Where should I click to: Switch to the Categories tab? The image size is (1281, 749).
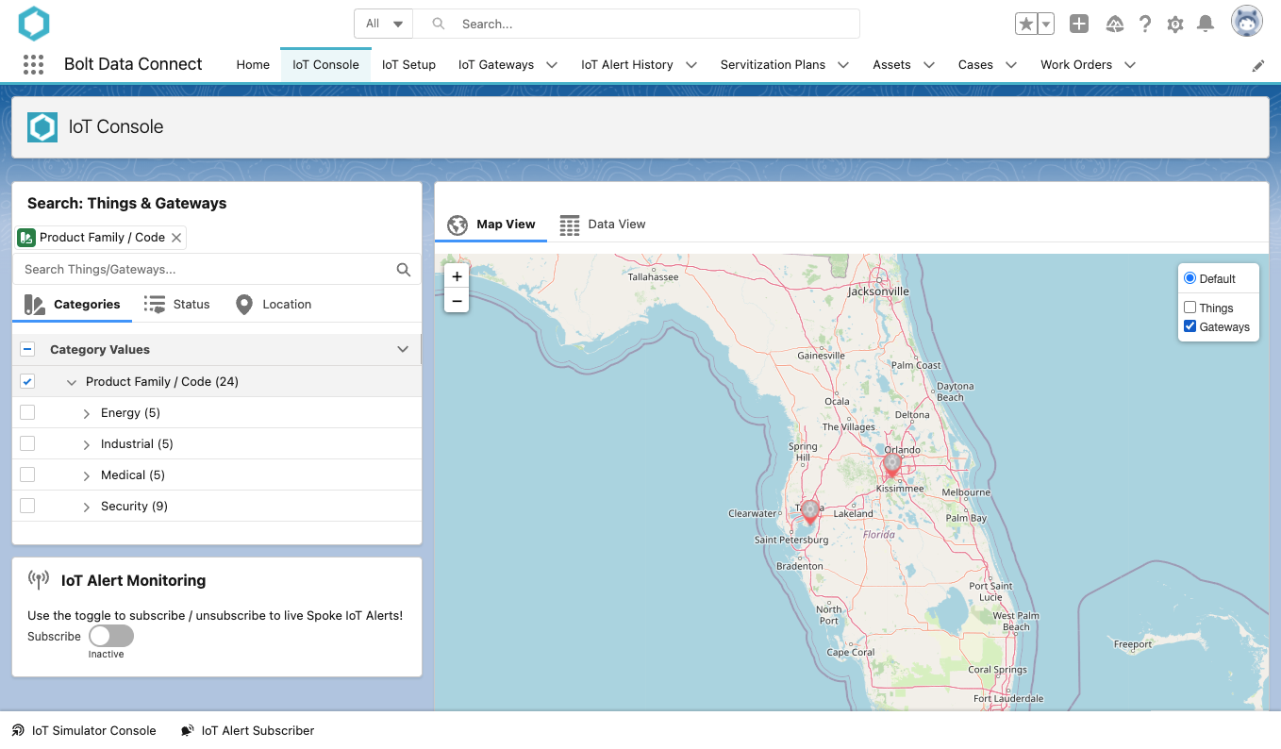point(72,305)
